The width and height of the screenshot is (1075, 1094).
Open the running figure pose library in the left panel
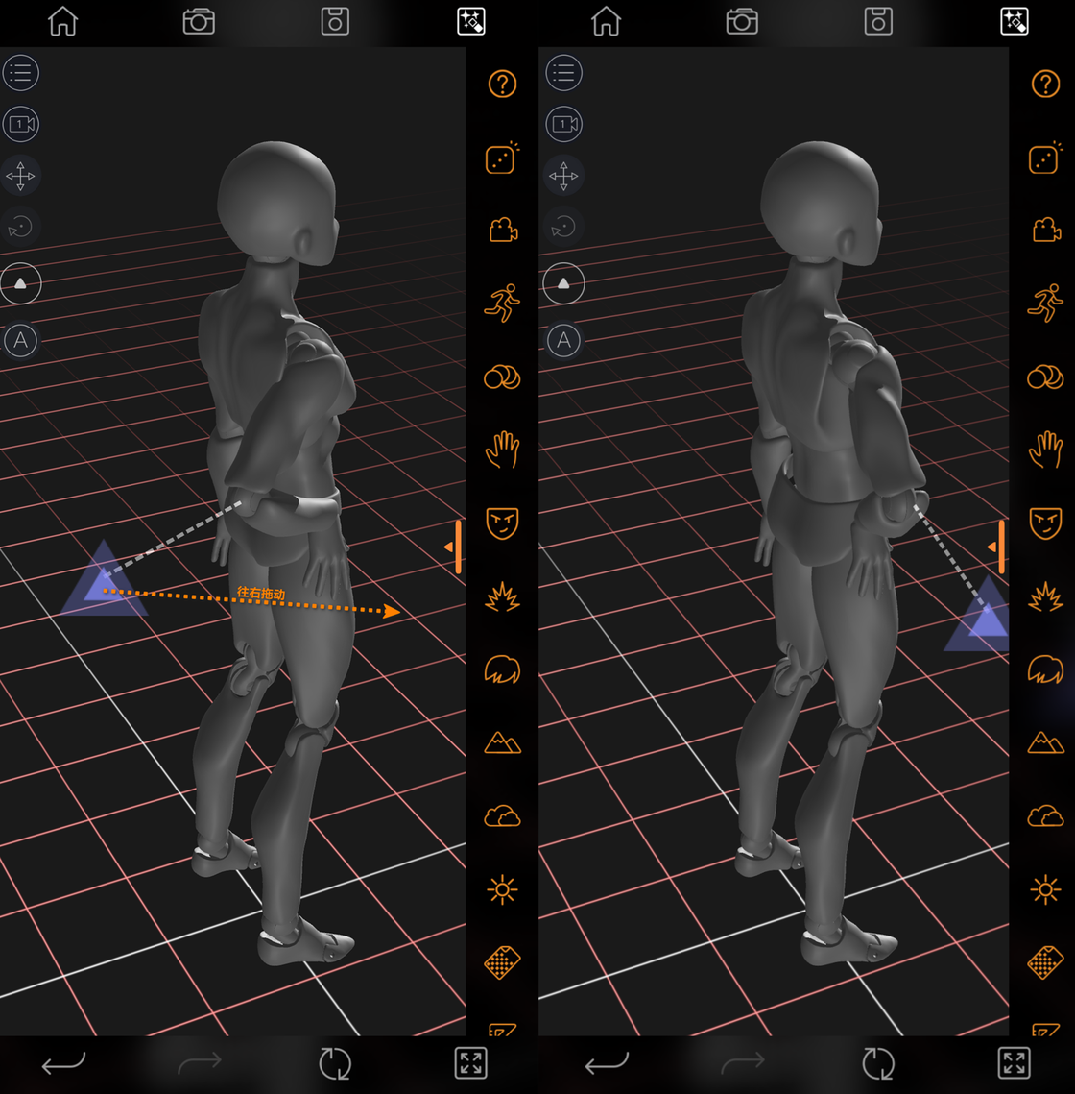(503, 303)
